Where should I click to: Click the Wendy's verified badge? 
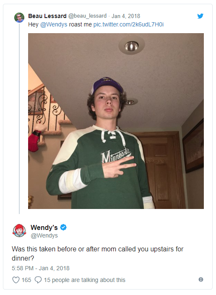tap(63, 227)
